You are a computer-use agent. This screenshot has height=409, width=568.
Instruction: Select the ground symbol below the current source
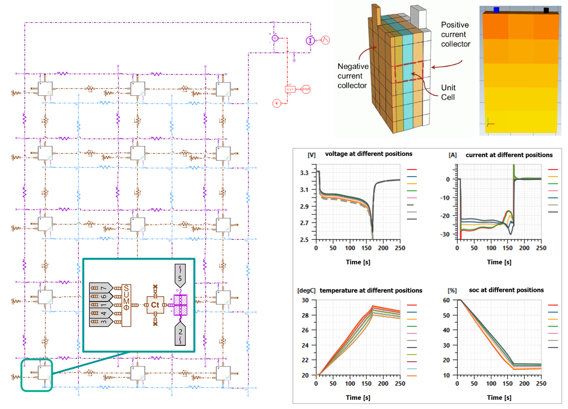(x=294, y=60)
